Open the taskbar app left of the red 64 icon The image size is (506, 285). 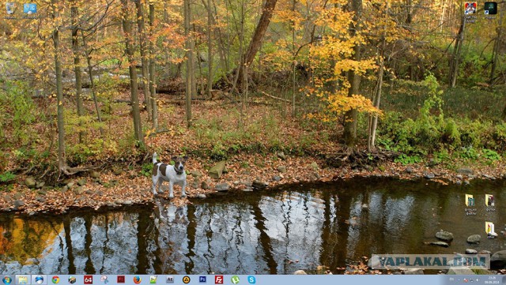coord(72,279)
